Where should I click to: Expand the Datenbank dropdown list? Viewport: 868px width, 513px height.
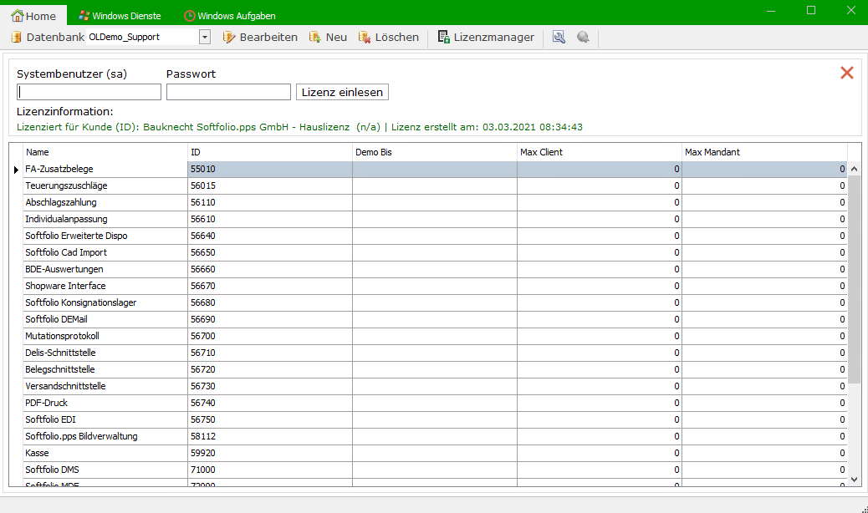pos(205,38)
